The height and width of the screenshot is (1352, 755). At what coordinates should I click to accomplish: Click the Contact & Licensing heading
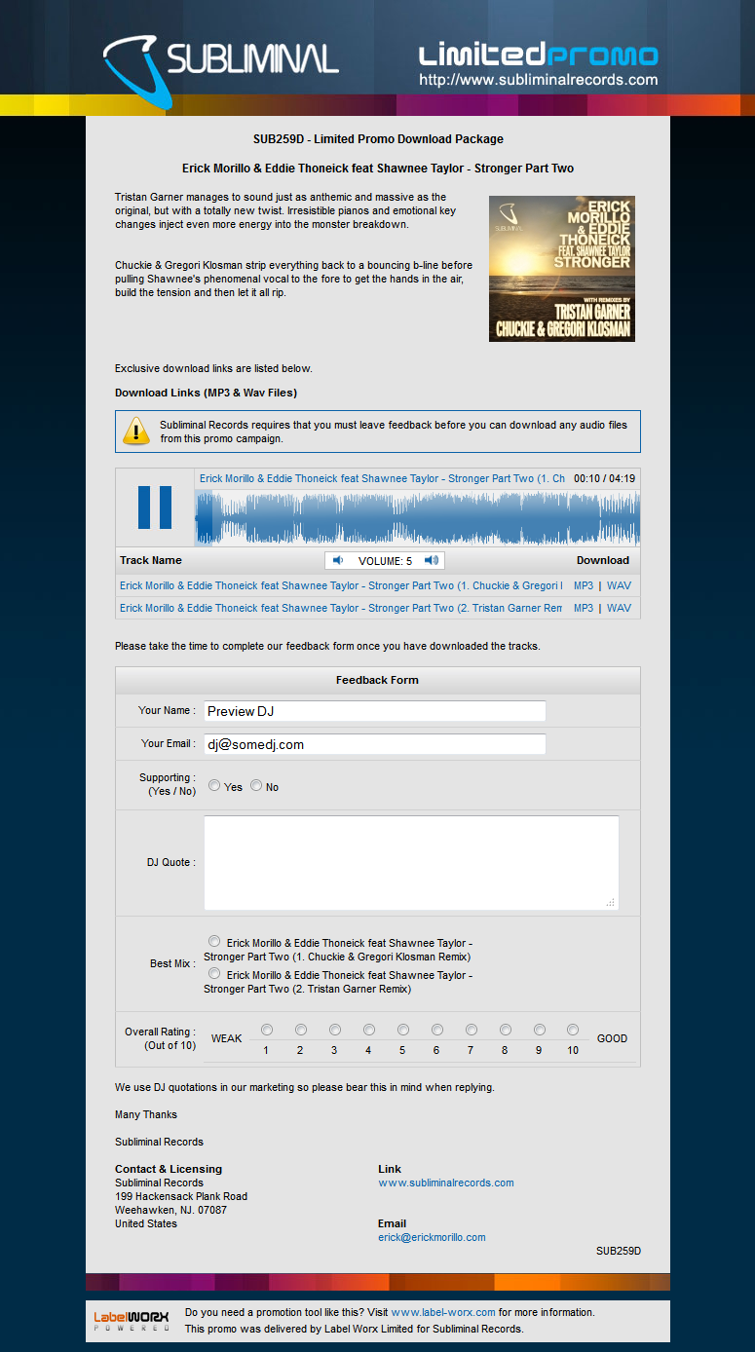[169, 1169]
